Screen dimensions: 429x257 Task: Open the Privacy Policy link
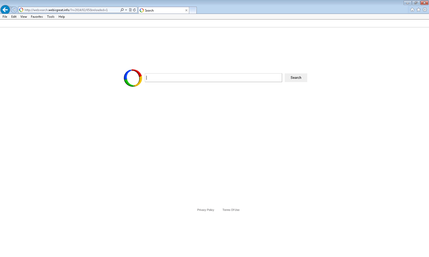pos(206,210)
